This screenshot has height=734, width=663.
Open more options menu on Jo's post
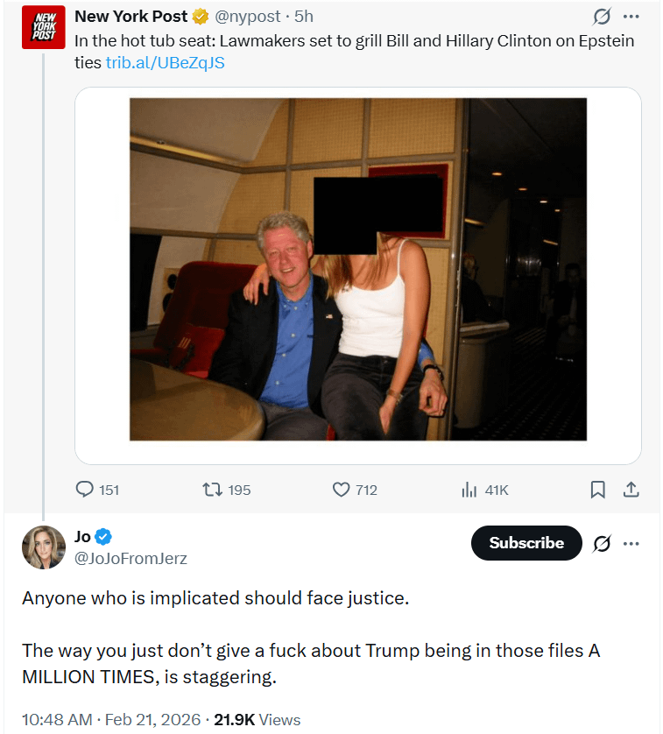coord(631,543)
